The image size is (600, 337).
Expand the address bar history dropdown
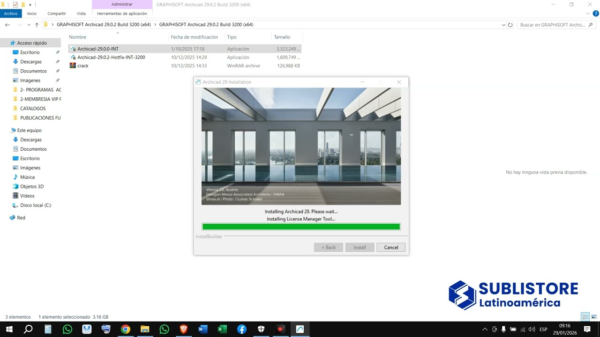click(504, 25)
